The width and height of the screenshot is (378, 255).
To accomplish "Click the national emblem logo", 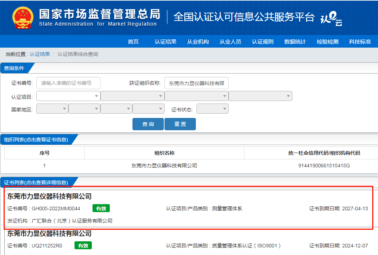I will pos(23,18).
